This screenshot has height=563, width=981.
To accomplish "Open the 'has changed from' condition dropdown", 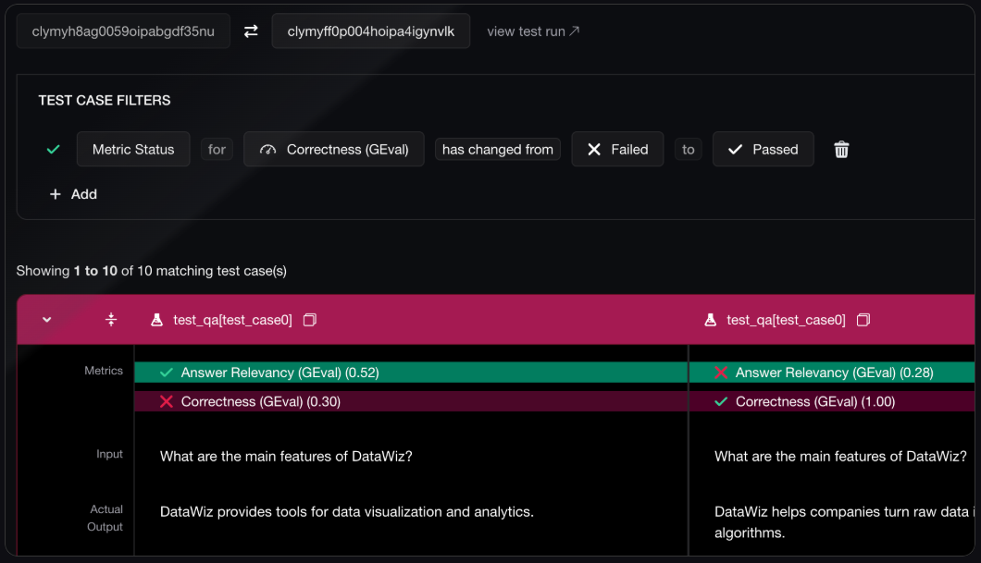I will click(x=497, y=149).
